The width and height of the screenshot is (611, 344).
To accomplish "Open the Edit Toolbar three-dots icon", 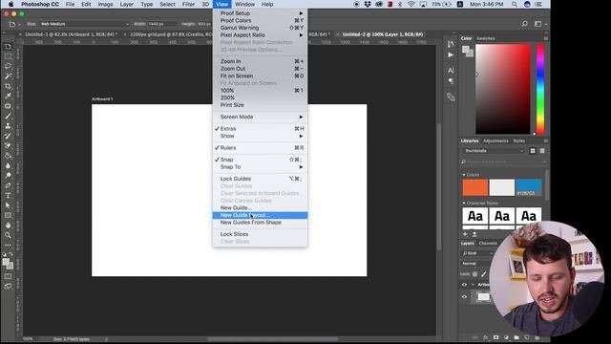I will tap(8, 245).
